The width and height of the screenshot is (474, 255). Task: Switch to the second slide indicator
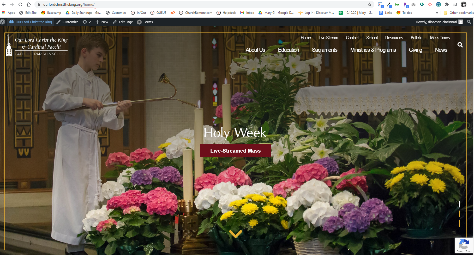point(459,214)
